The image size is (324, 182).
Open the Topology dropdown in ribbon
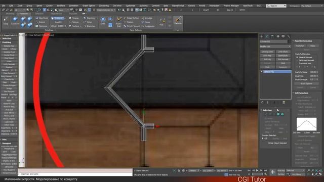pyautogui.click(x=91, y=18)
